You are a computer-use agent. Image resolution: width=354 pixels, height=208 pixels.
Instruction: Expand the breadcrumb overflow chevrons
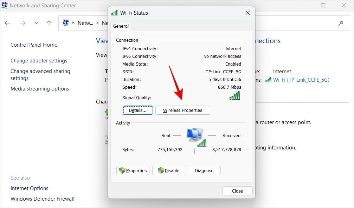(73, 23)
